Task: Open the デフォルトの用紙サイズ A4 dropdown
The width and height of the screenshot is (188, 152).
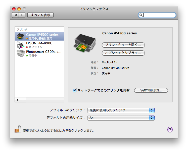Action: (x=121, y=118)
